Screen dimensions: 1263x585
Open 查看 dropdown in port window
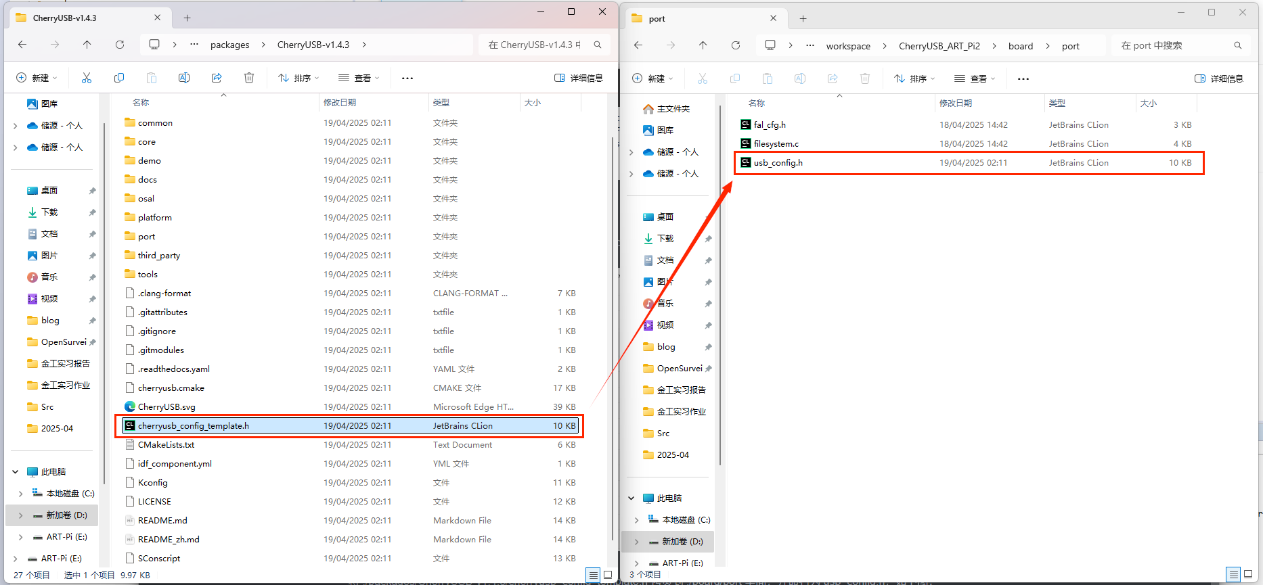pyautogui.click(x=975, y=79)
